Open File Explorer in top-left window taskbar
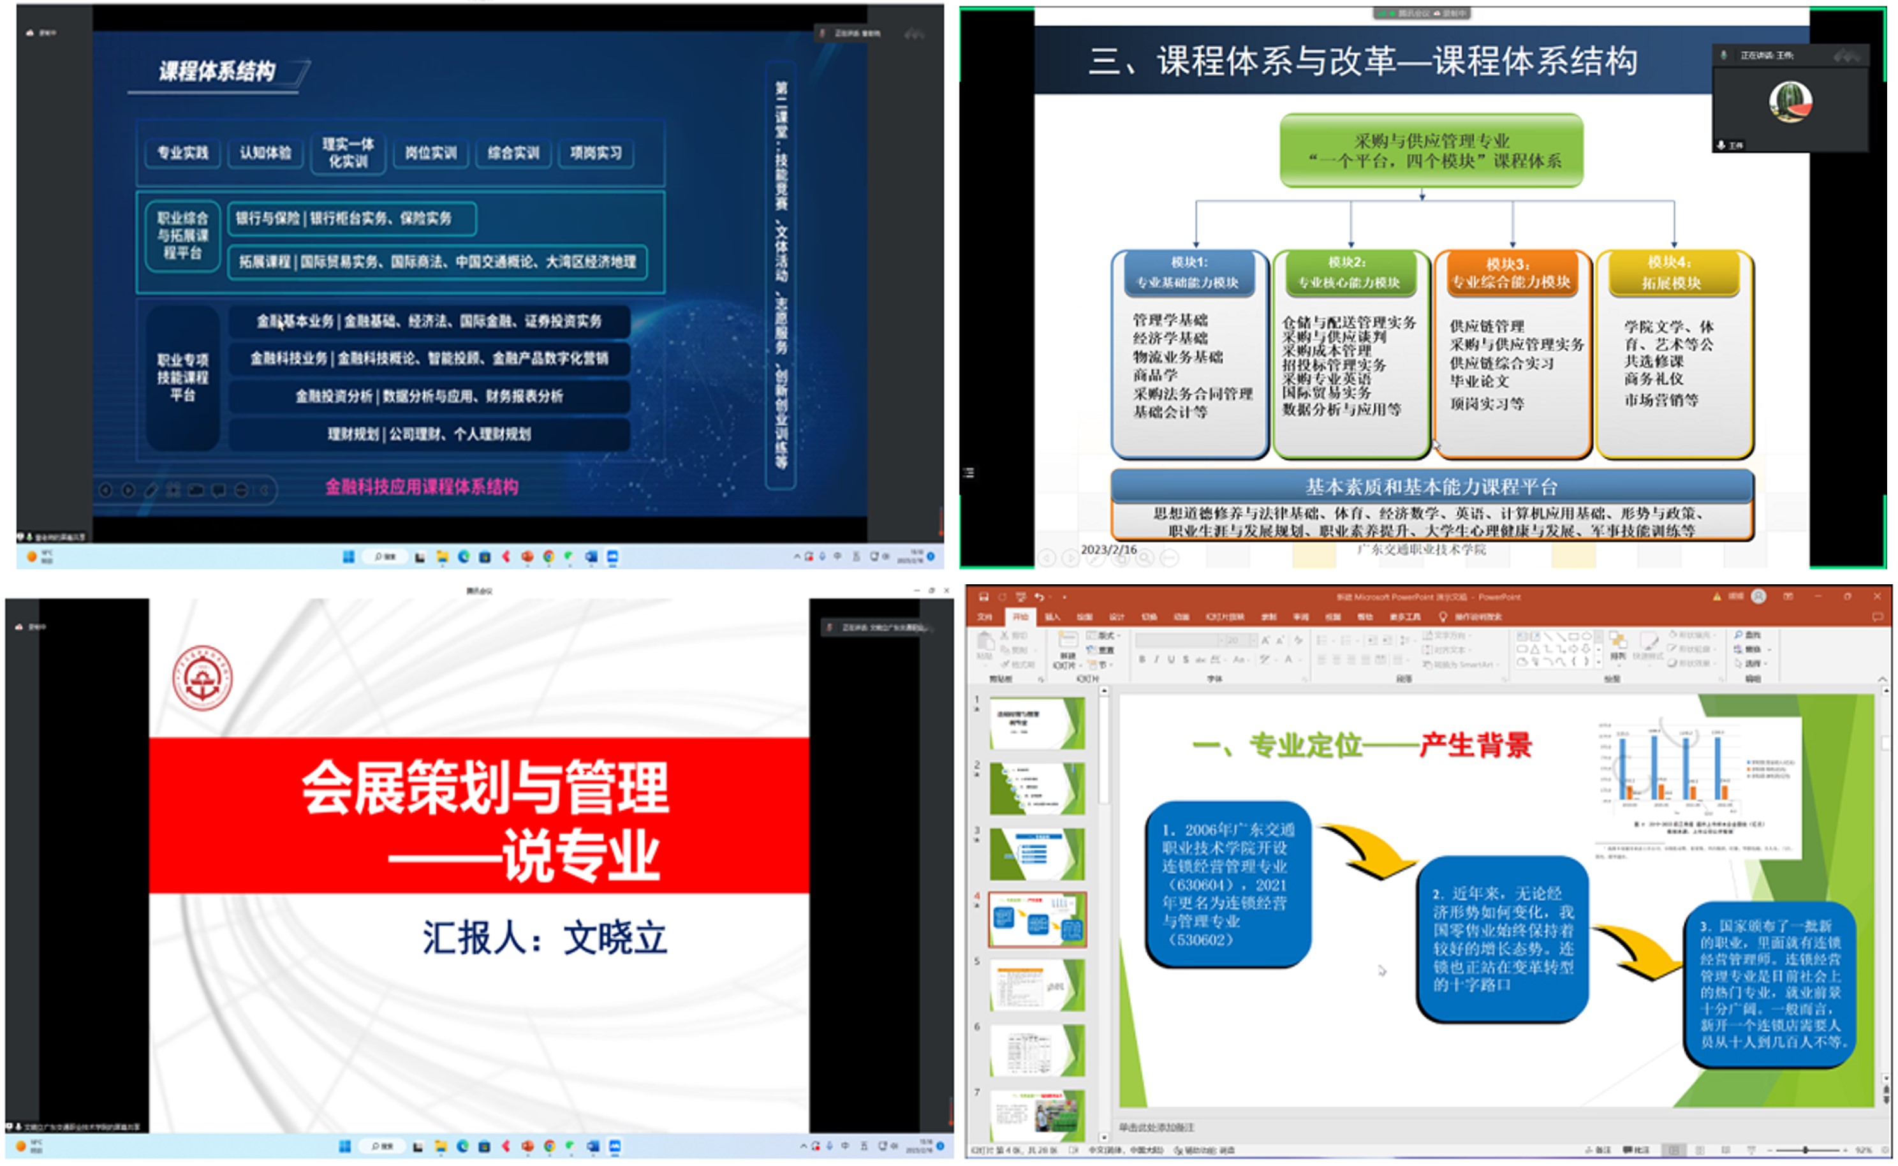The height and width of the screenshot is (1166, 1898). (x=442, y=557)
